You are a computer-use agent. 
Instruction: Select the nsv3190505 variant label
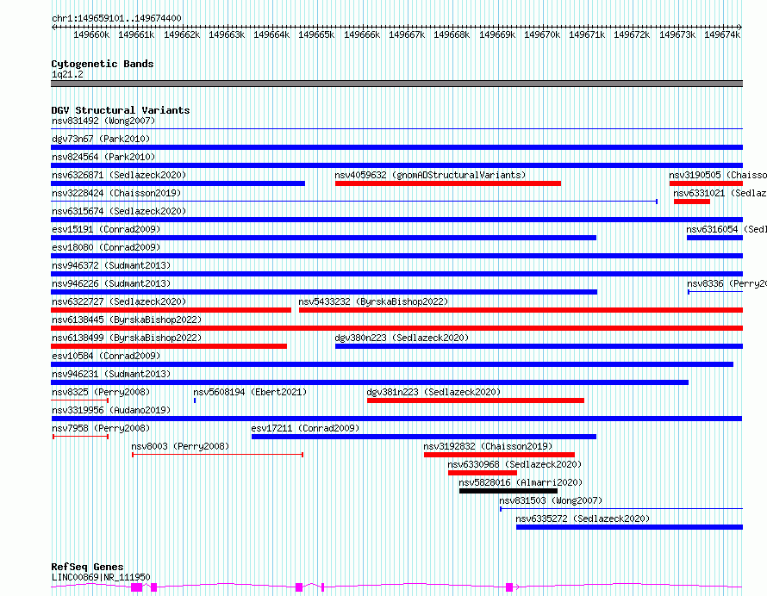(x=718, y=175)
